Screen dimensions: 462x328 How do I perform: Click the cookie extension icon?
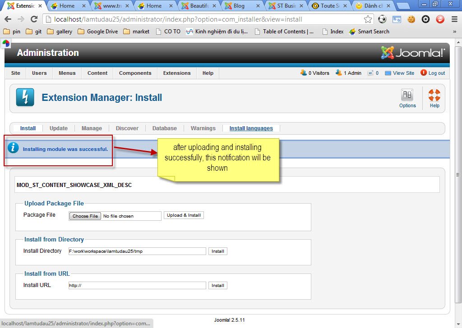411,19
